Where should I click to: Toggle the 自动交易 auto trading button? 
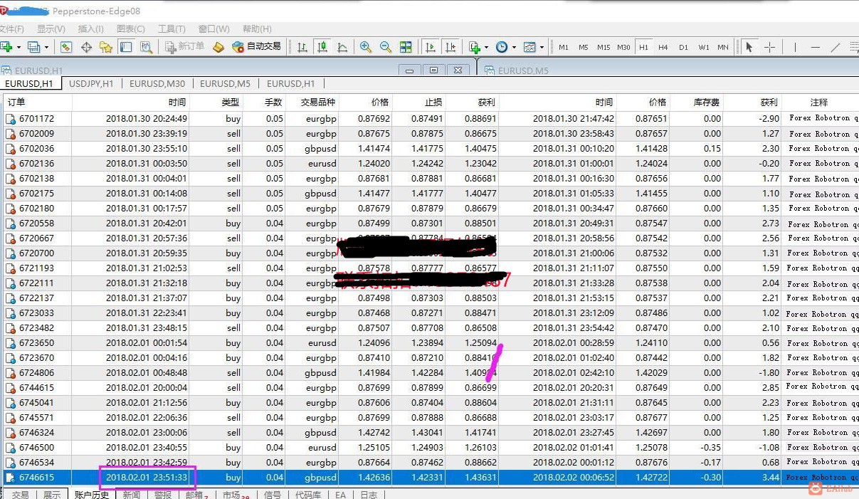click(x=256, y=47)
